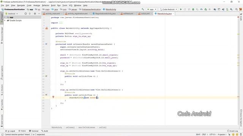This screenshot has height=136, width=243.
Task: Open the Resource Manager side panel
Action: pos(2,35)
